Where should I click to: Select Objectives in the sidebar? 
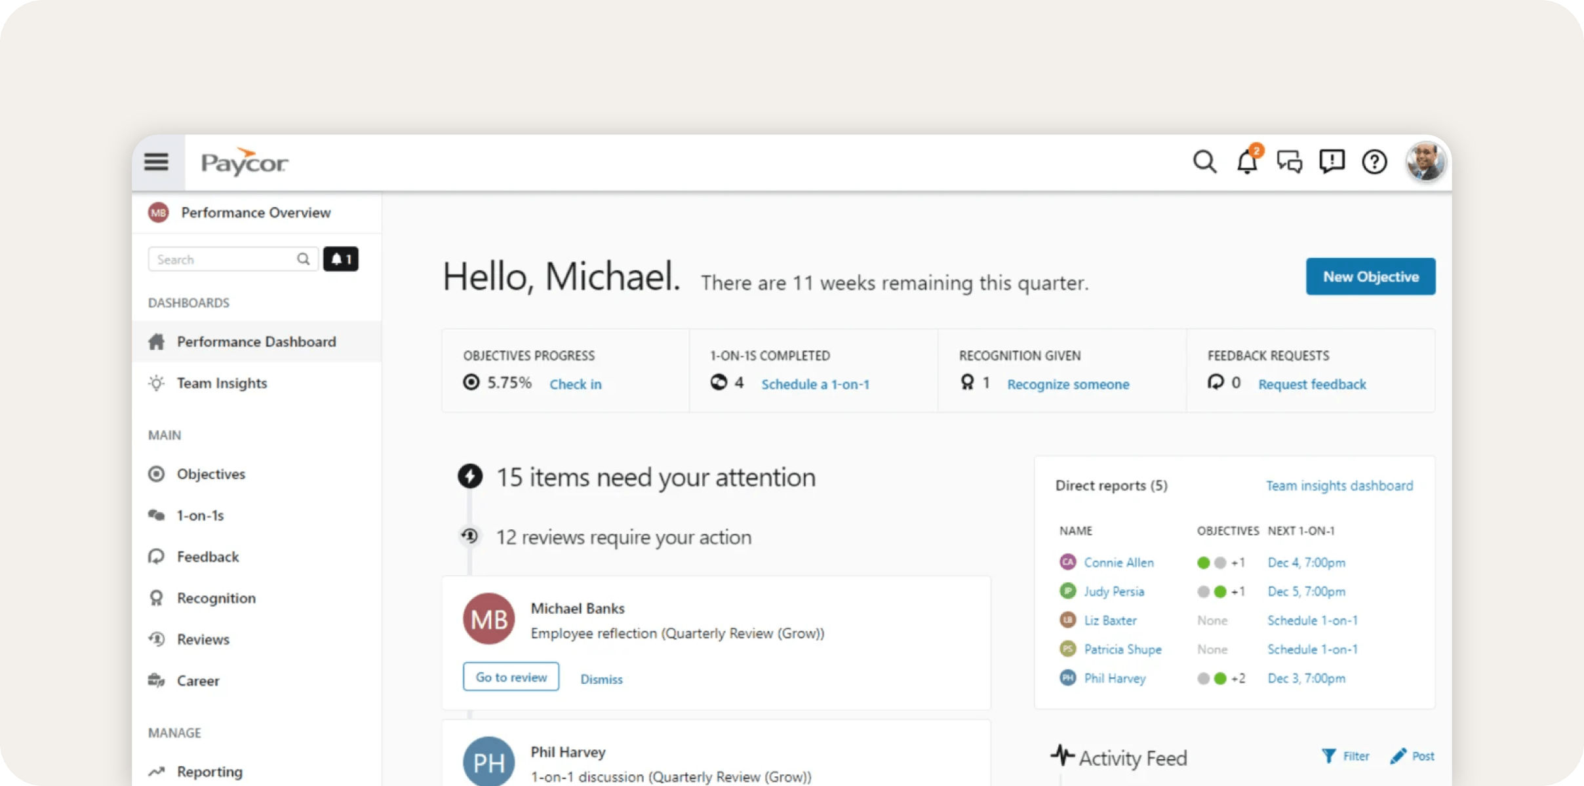click(x=210, y=474)
